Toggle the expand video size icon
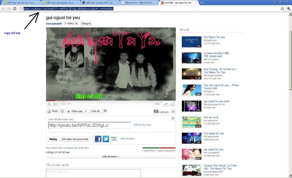 [166, 104]
